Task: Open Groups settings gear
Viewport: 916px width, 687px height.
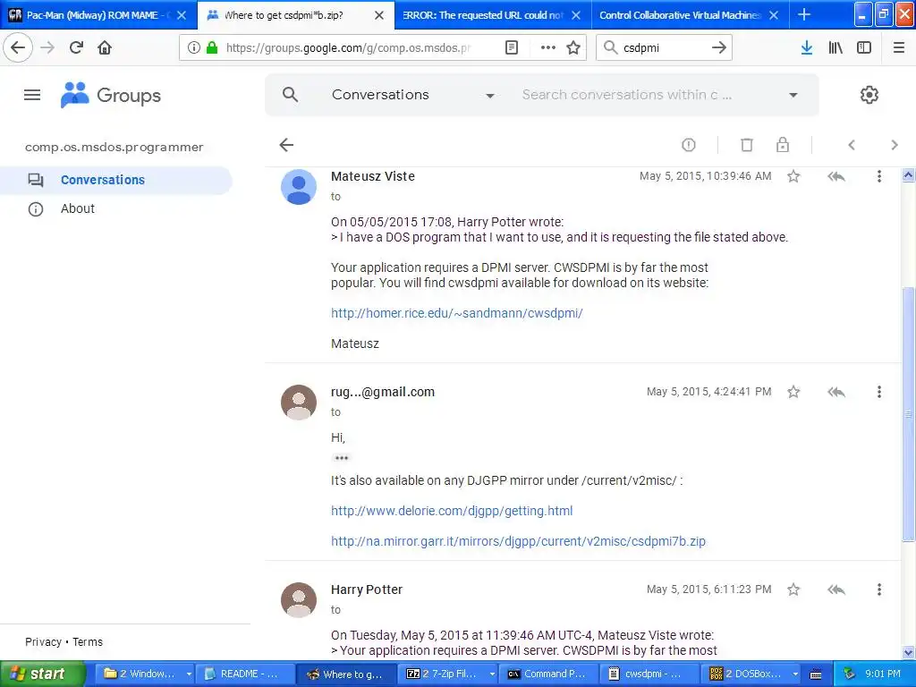Action: point(869,95)
